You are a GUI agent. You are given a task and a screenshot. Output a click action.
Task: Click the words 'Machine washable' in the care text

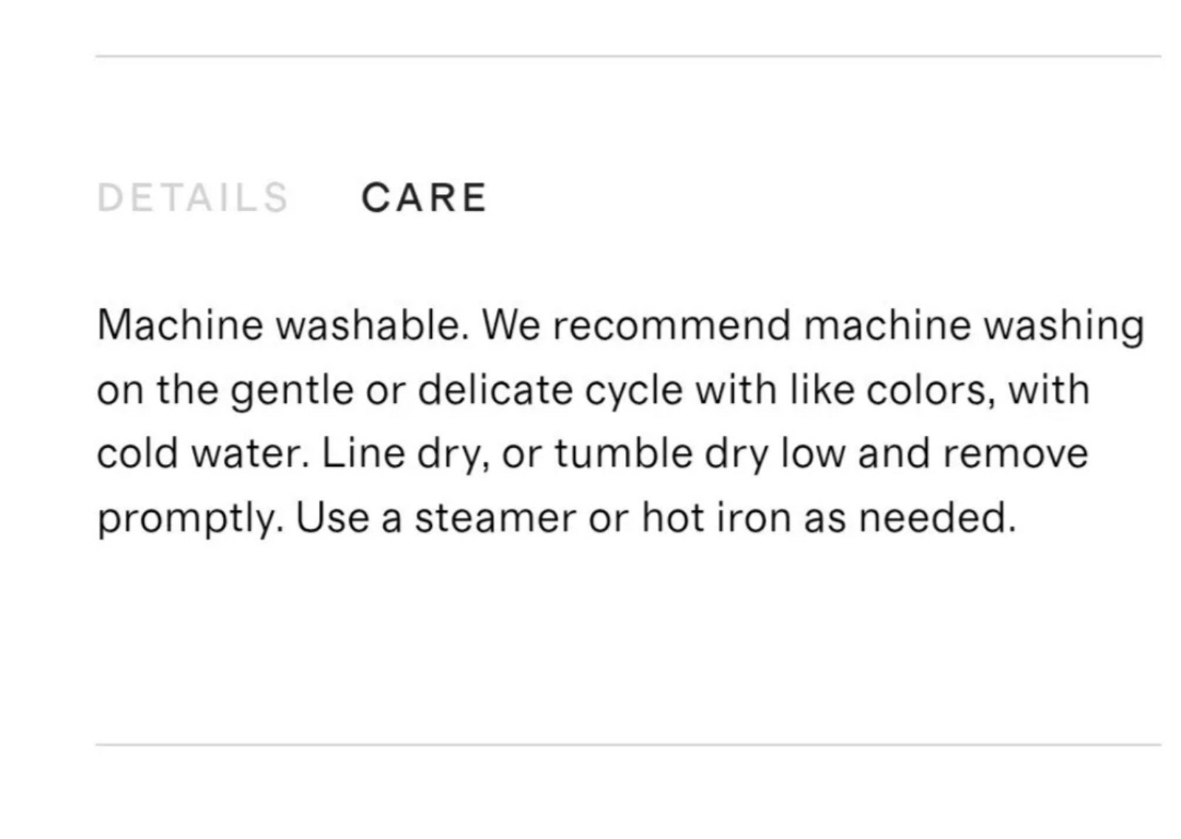[x=281, y=325]
